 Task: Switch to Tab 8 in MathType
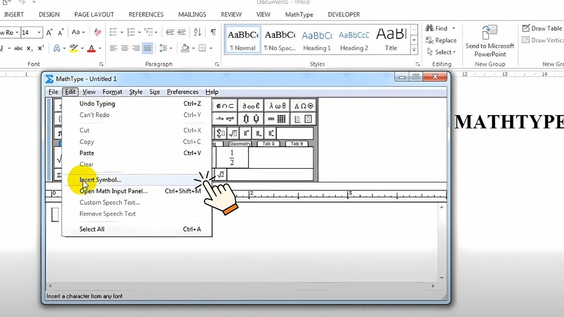[x=268, y=144]
